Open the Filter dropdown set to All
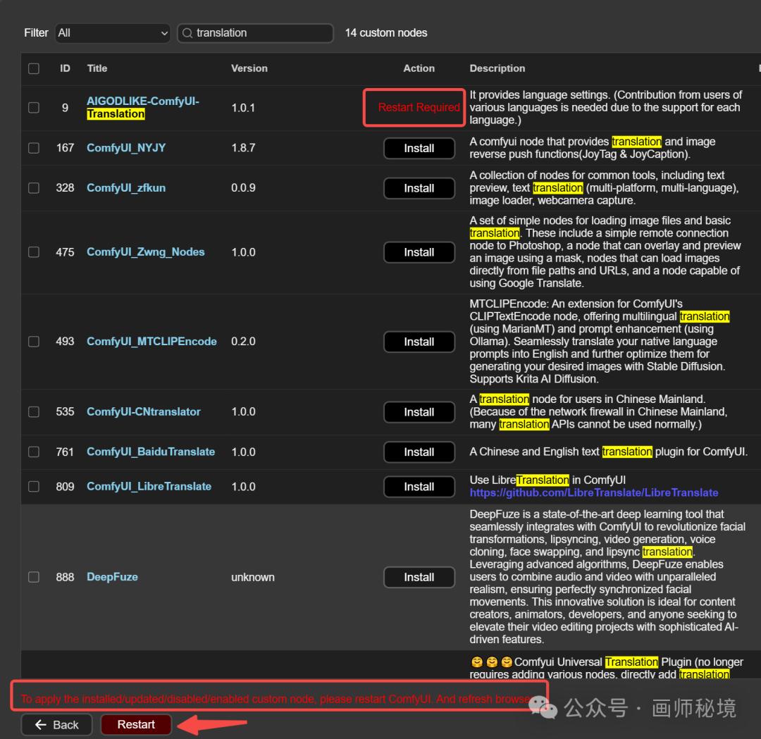The width and height of the screenshot is (761, 739). coord(113,33)
